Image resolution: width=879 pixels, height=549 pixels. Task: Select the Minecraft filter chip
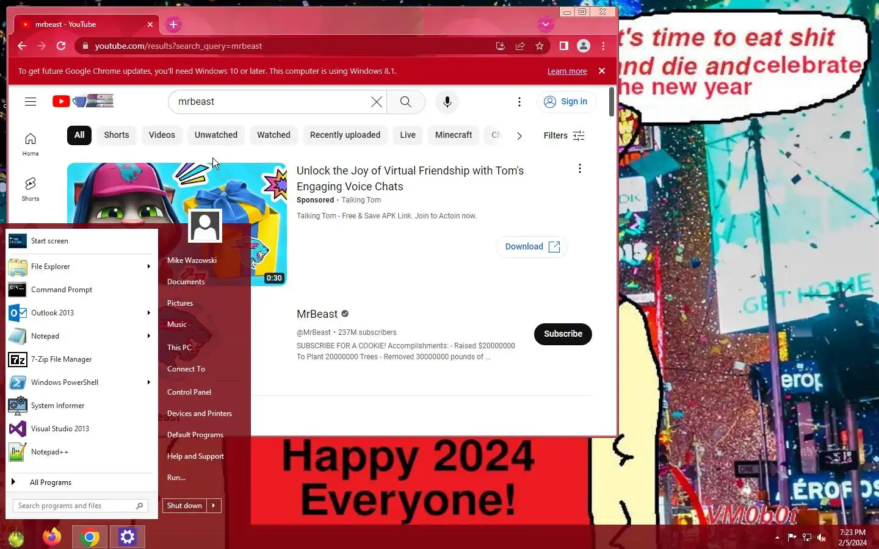pos(454,135)
